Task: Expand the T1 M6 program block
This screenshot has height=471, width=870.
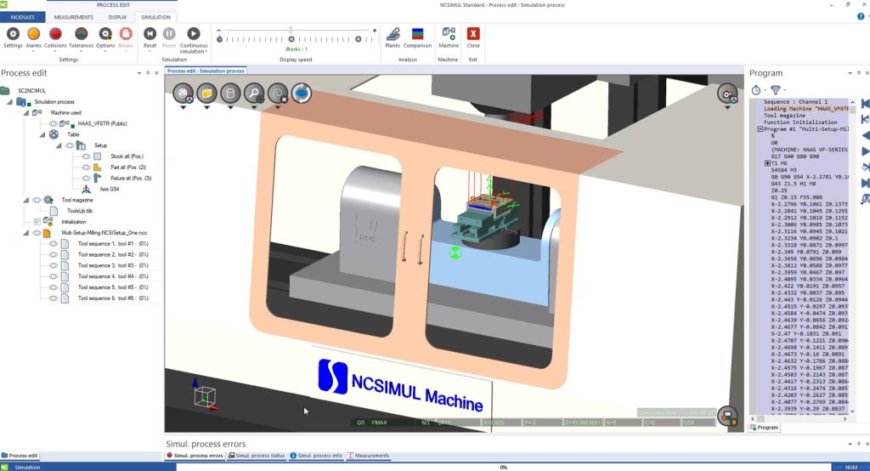Action: [x=768, y=162]
